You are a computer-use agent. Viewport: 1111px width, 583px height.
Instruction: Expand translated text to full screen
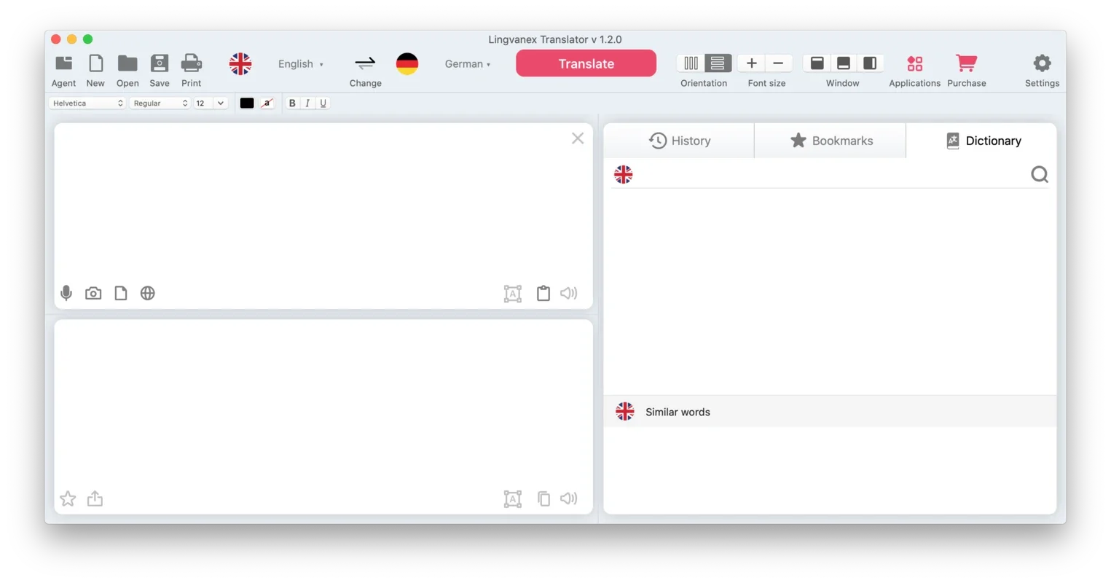click(x=513, y=499)
